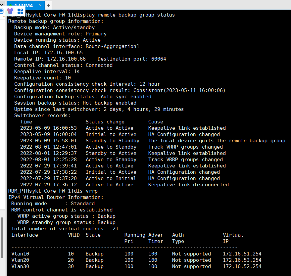Click the left panel vertical scrollbar

click(x=2, y=238)
